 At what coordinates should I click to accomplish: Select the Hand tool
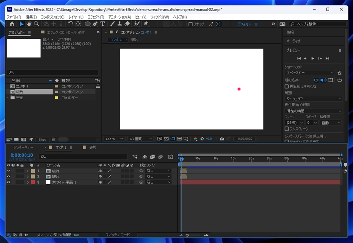pyautogui.click(x=29, y=24)
